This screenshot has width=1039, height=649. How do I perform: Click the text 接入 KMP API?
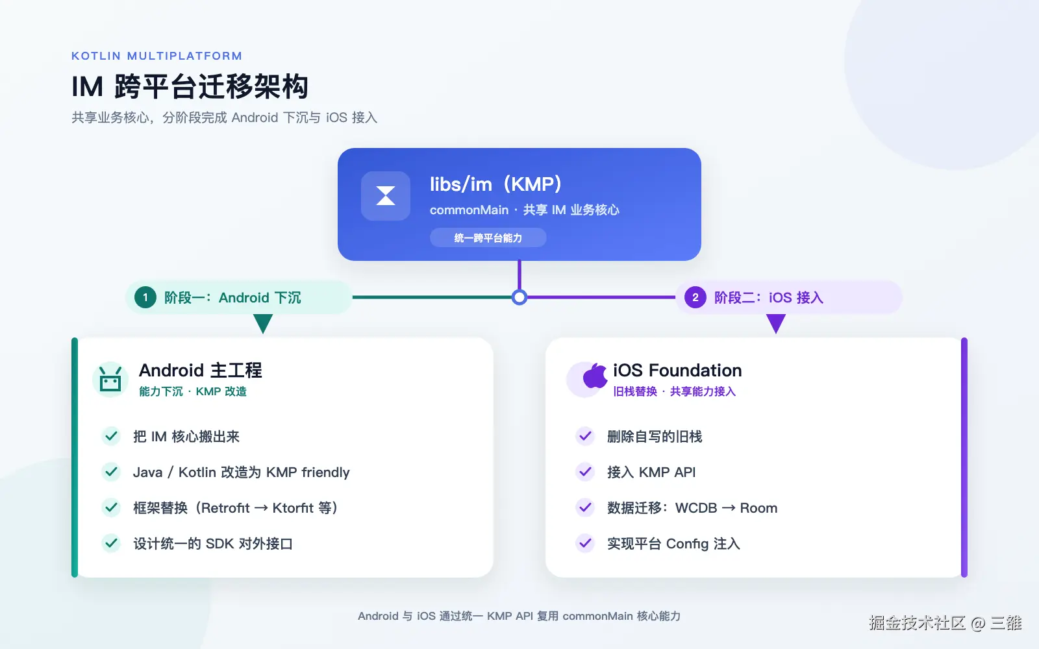tap(651, 472)
